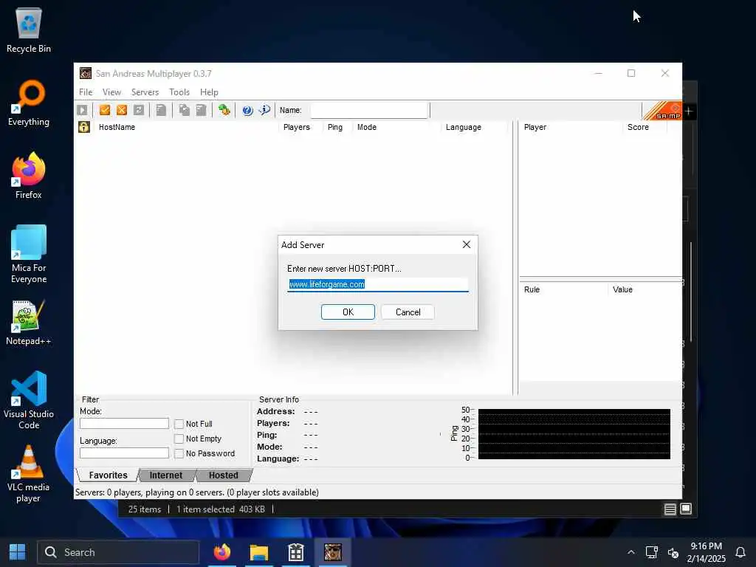Click the Mode filter text field
Image resolution: width=756 pixels, height=567 pixels.
(124, 423)
